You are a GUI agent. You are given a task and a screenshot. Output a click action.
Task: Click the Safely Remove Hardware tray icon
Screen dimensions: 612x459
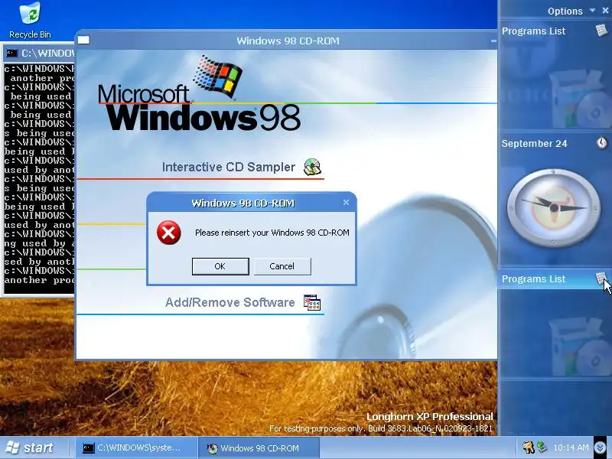tap(542, 448)
